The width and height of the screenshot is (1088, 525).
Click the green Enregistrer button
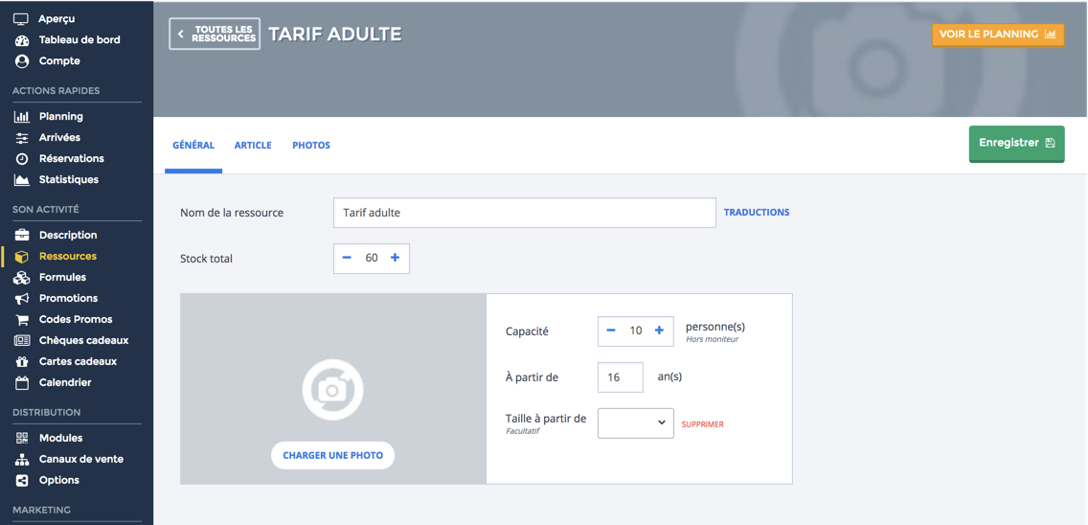1016,143
